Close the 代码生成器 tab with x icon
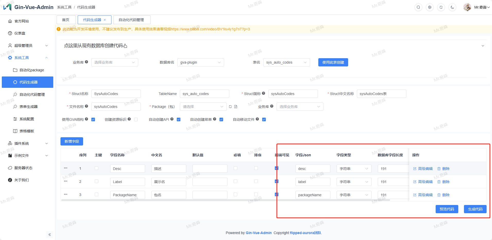The width and height of the screenshot is (492, 240). pos(105,20)
